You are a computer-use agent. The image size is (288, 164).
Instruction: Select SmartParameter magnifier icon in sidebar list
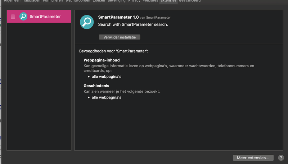23,17
